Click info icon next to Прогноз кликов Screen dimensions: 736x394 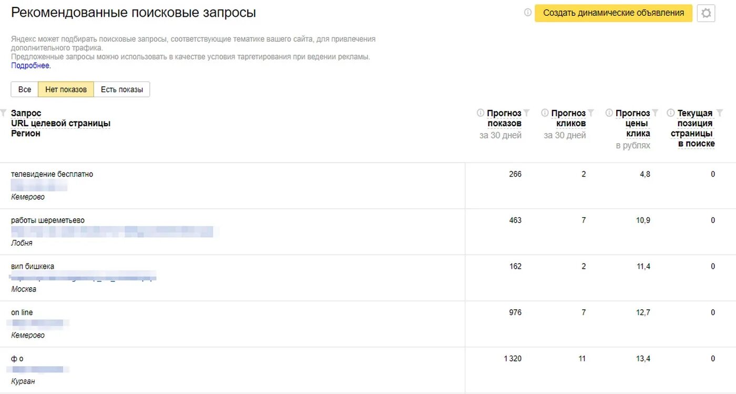point(545,113)
